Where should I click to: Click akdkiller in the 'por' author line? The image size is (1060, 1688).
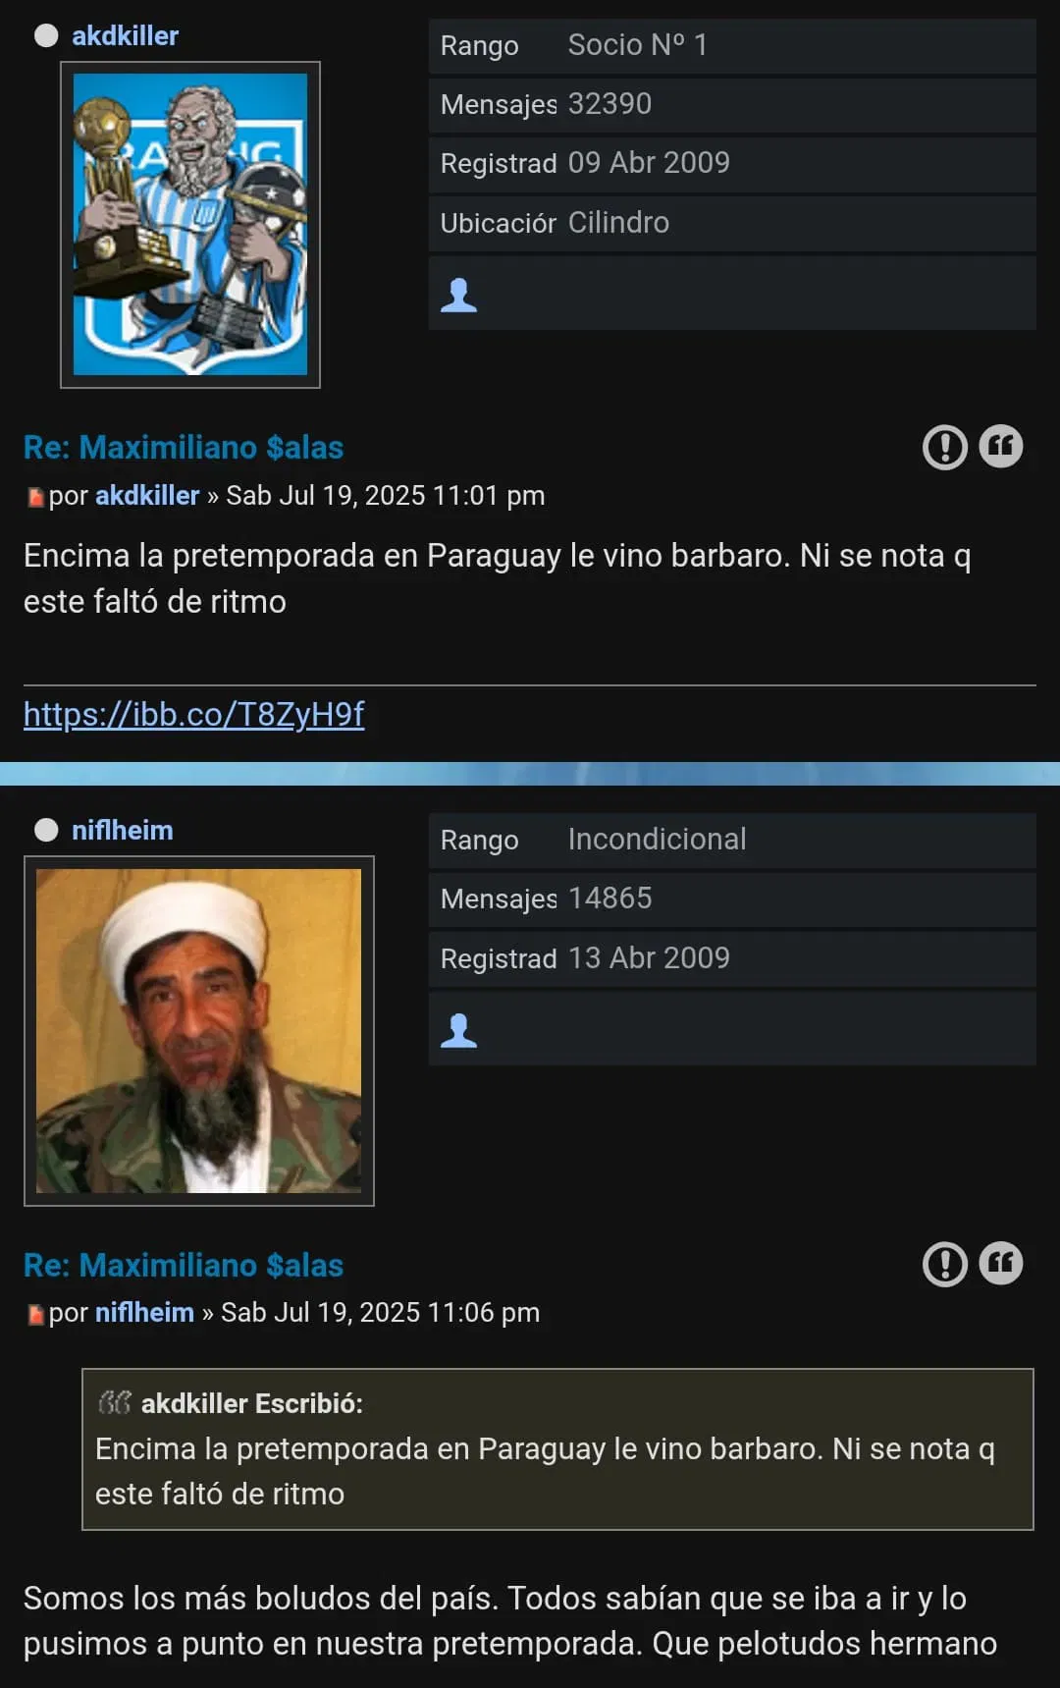147,495
